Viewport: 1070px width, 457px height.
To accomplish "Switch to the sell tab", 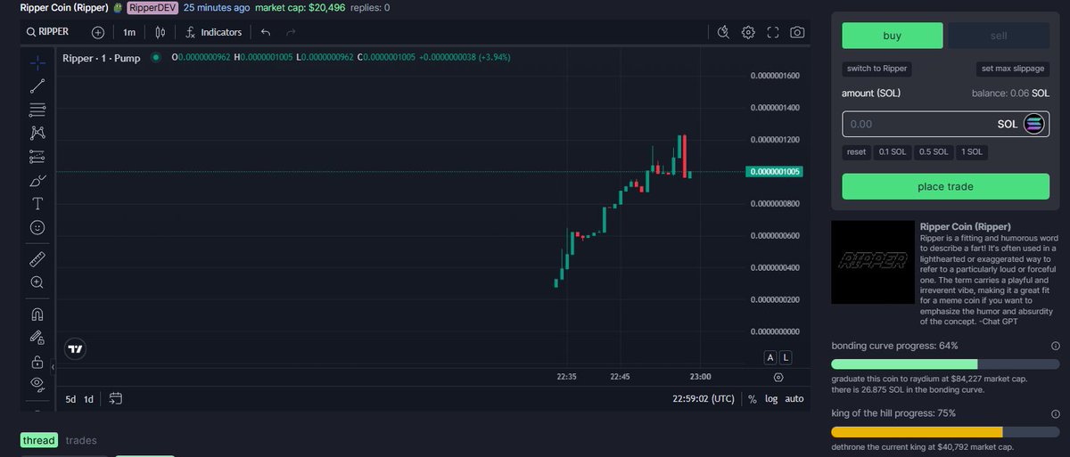I will [999, 36].
